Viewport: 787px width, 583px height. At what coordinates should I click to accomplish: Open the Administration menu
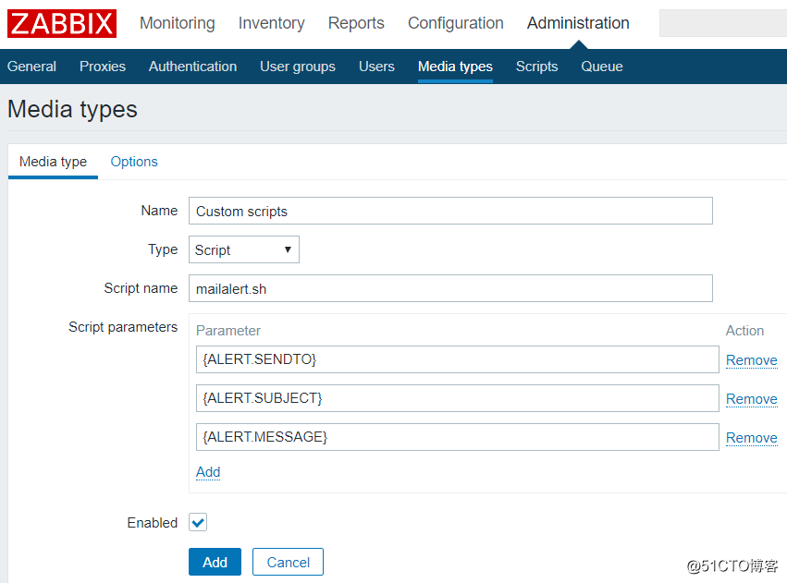(x=578, y=23)
